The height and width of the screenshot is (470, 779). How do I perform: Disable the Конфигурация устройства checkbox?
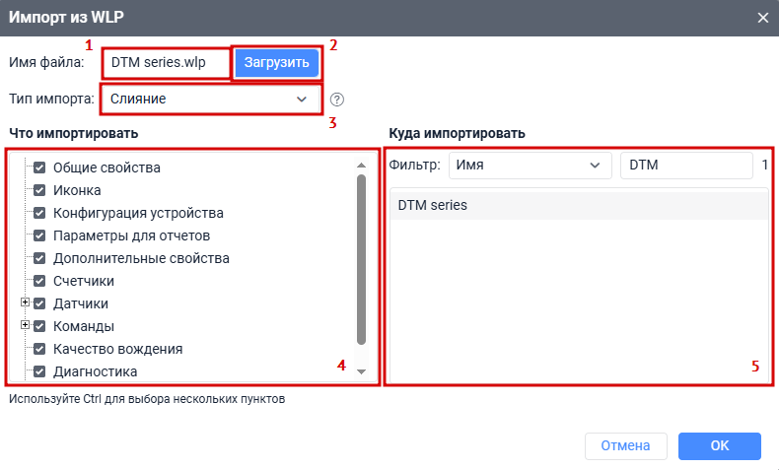pos(40,213)
